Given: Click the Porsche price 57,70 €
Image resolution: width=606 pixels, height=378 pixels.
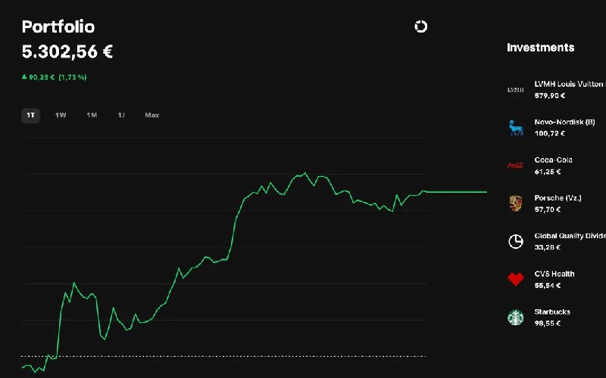Looking at the screenshot, I should point(547,209).
